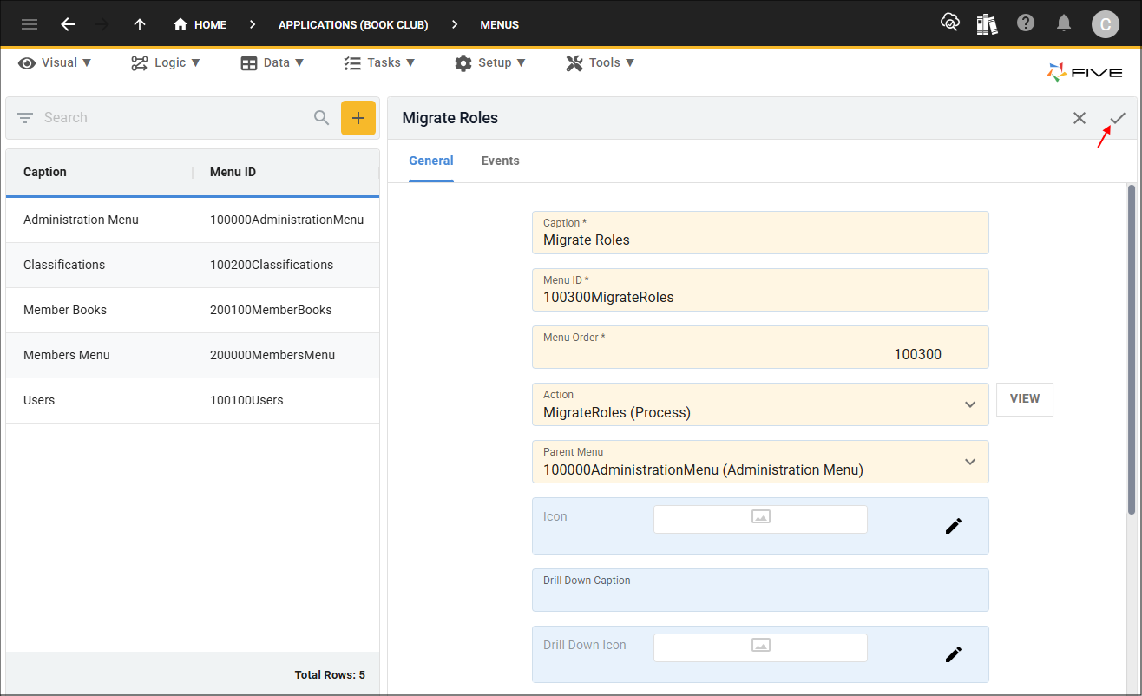Image resolution: width=1142 pixels, height=696 pixels.
Task: Open the Data menu
Action: [272, 62]
